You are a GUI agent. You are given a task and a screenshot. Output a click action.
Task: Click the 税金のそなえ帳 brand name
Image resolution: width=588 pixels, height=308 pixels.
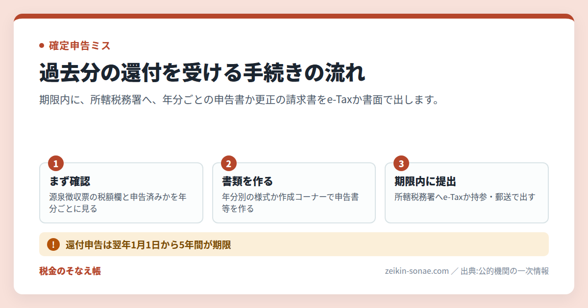pos(70,271)
